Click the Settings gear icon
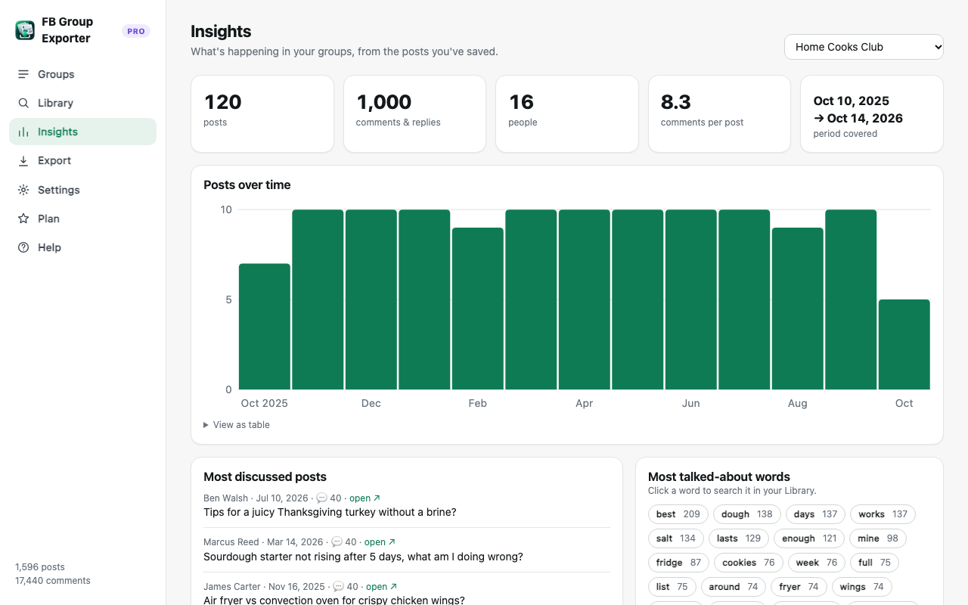The width and height of the screenshot is (968, 605). (x=23, y=190)
